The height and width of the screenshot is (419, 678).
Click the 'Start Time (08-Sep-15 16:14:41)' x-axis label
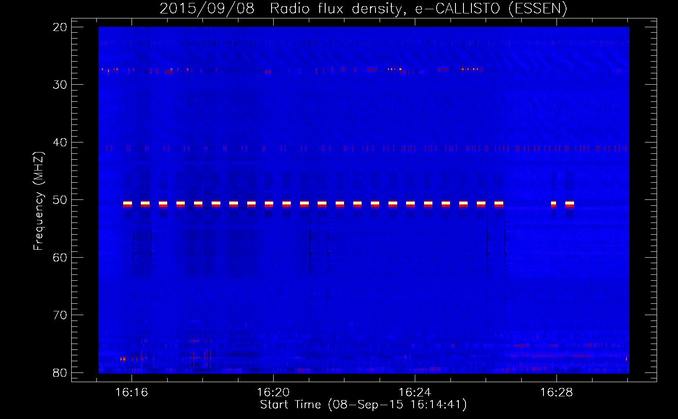[363, 405]
